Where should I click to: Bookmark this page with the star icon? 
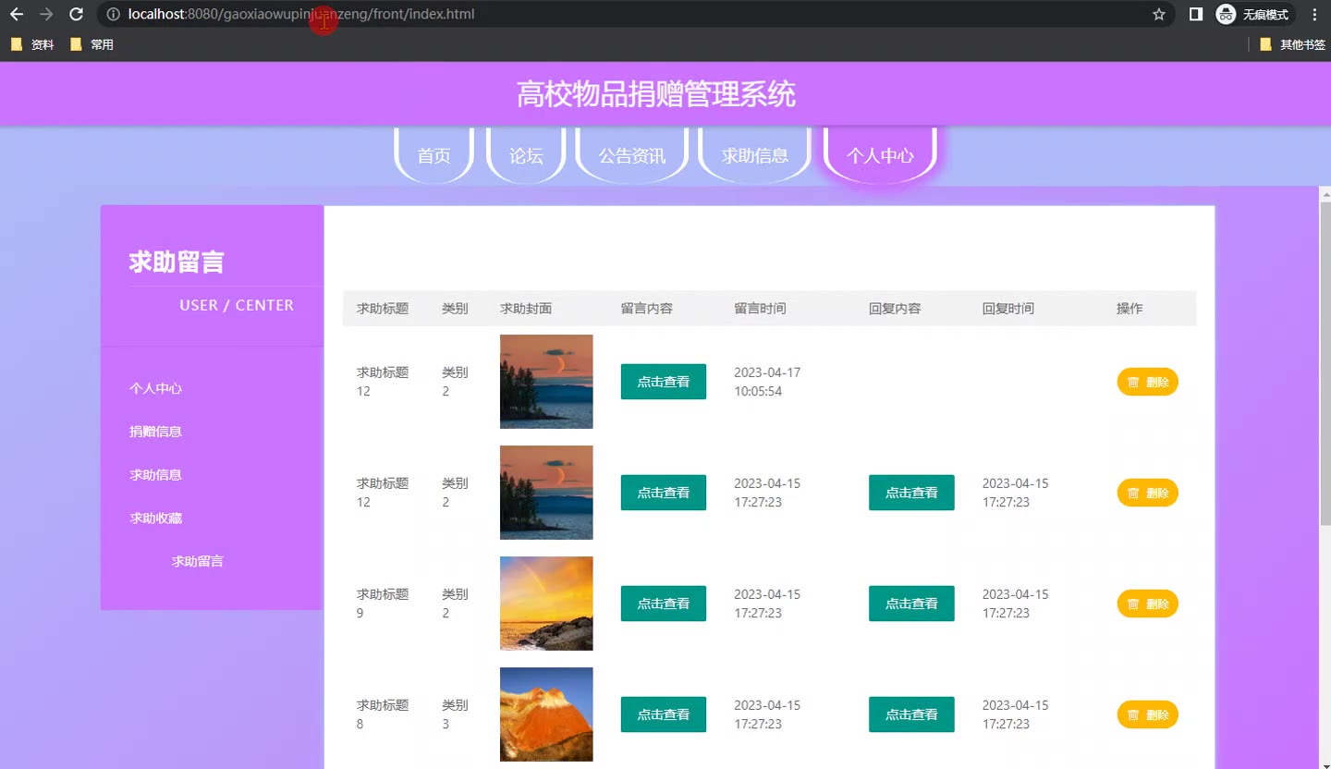pos(1159,14)
